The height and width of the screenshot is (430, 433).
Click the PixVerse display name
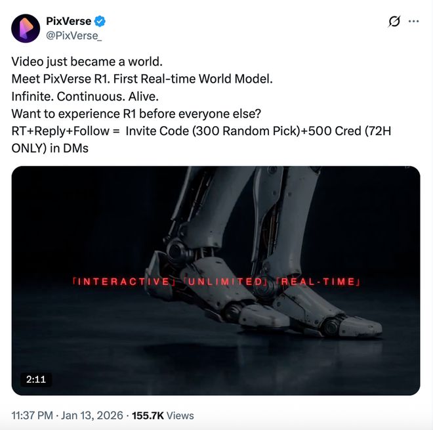[x=68, y=21]
